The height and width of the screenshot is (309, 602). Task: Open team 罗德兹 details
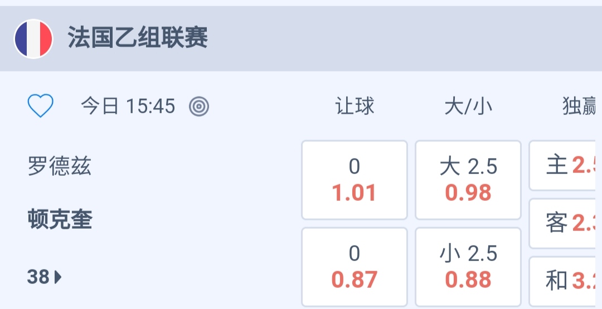(59, 166)
